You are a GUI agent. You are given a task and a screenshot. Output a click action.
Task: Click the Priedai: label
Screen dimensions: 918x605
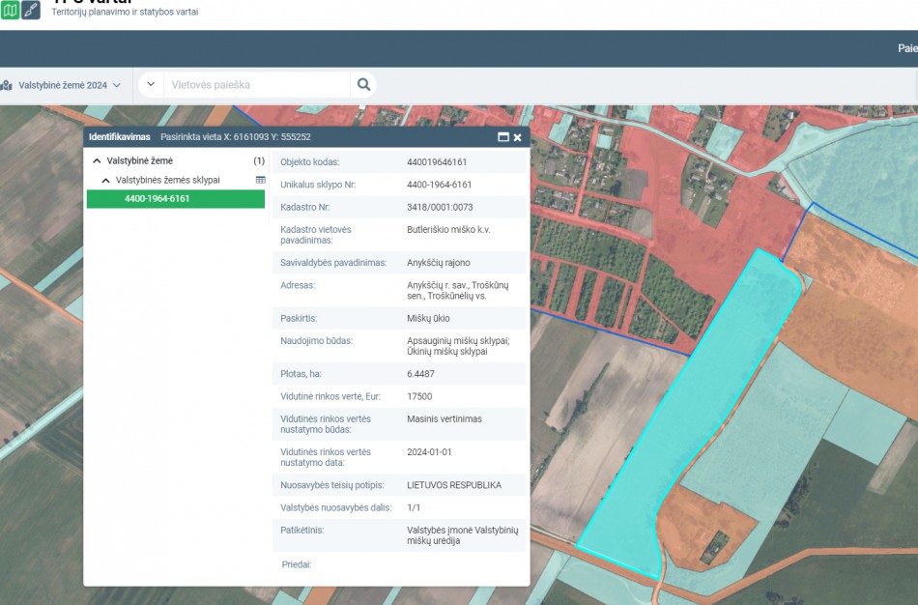click(x=297, y=564)
